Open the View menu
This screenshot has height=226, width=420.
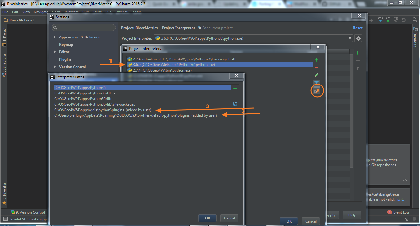click(x=26, y=12)
